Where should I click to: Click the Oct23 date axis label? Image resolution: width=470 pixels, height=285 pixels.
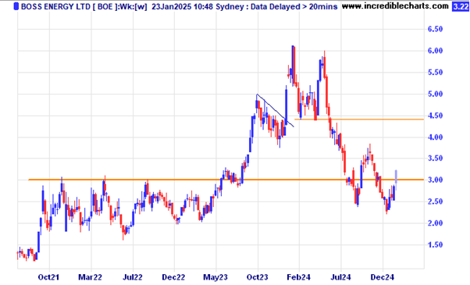click(x=257, y=277)
